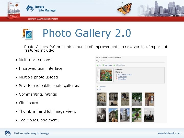Click the red Delete album X icon
Viewport: 184px width, 138px height.
(117, 79)
